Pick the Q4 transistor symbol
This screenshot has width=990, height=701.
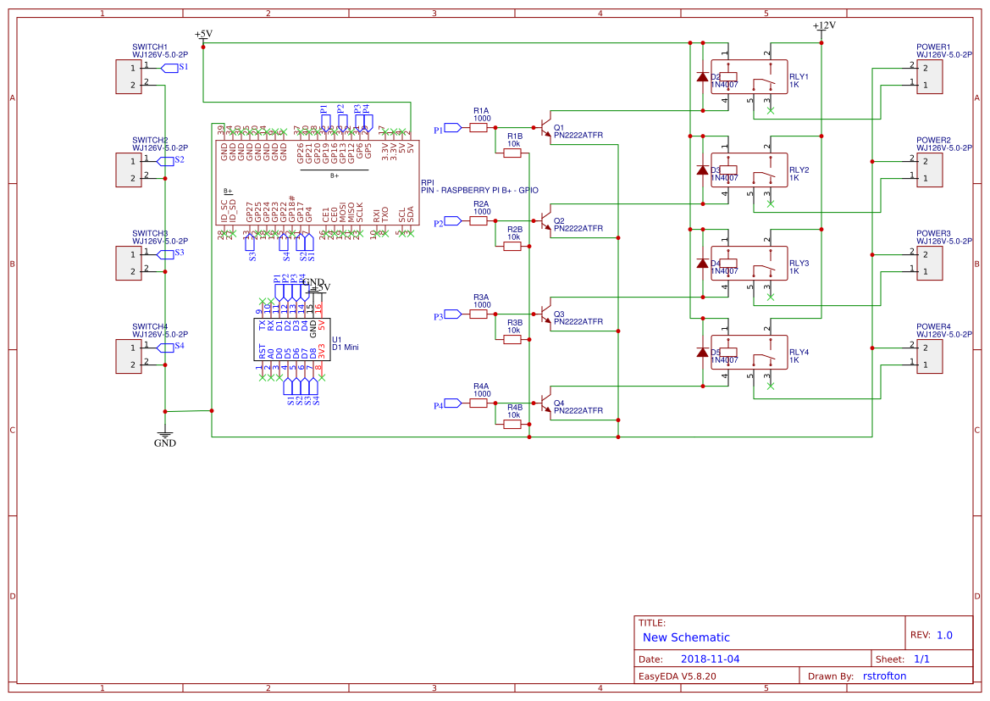pos(545,403)
